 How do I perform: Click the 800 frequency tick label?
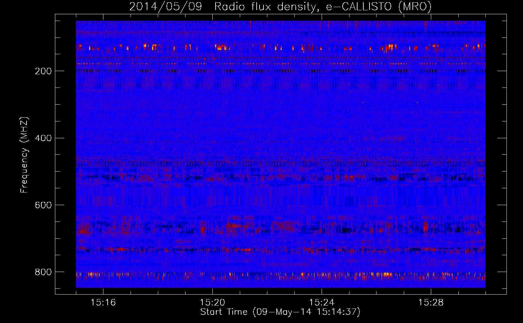tap(43, 272)
